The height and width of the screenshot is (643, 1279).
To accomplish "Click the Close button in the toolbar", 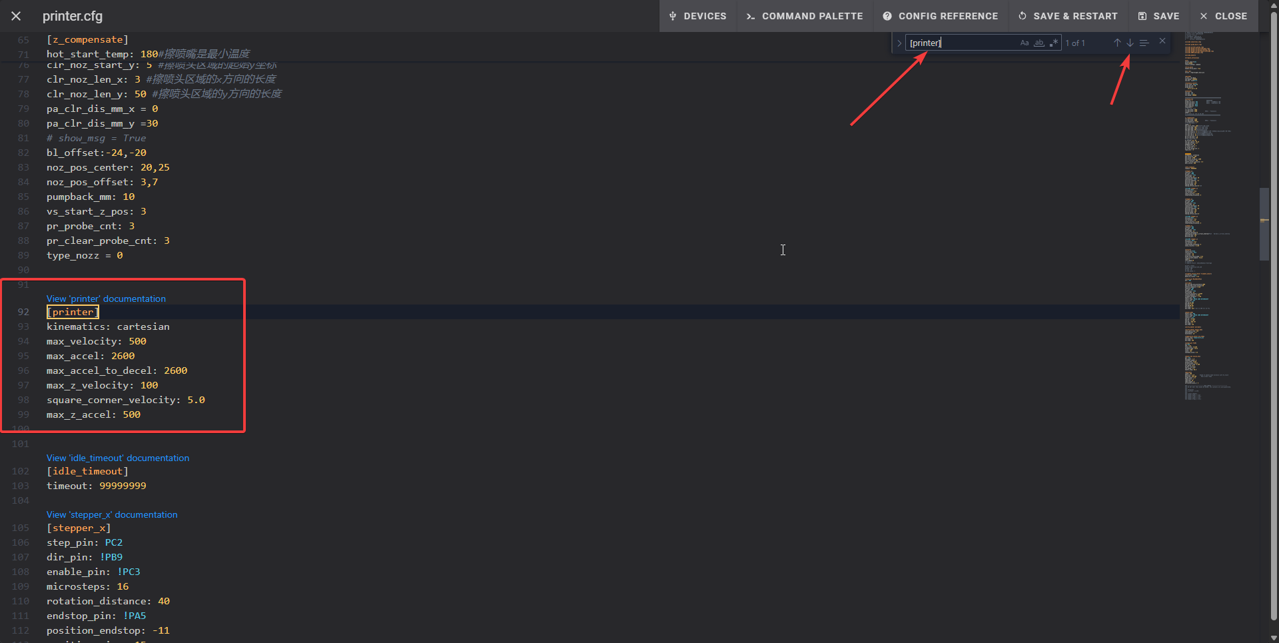I will (1223, 16).
